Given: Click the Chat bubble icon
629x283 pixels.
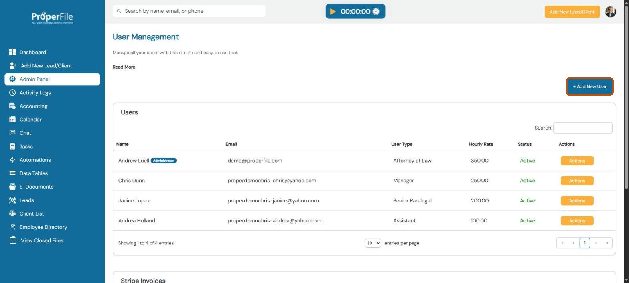Looking at the screenshot, I should (12, 133).
